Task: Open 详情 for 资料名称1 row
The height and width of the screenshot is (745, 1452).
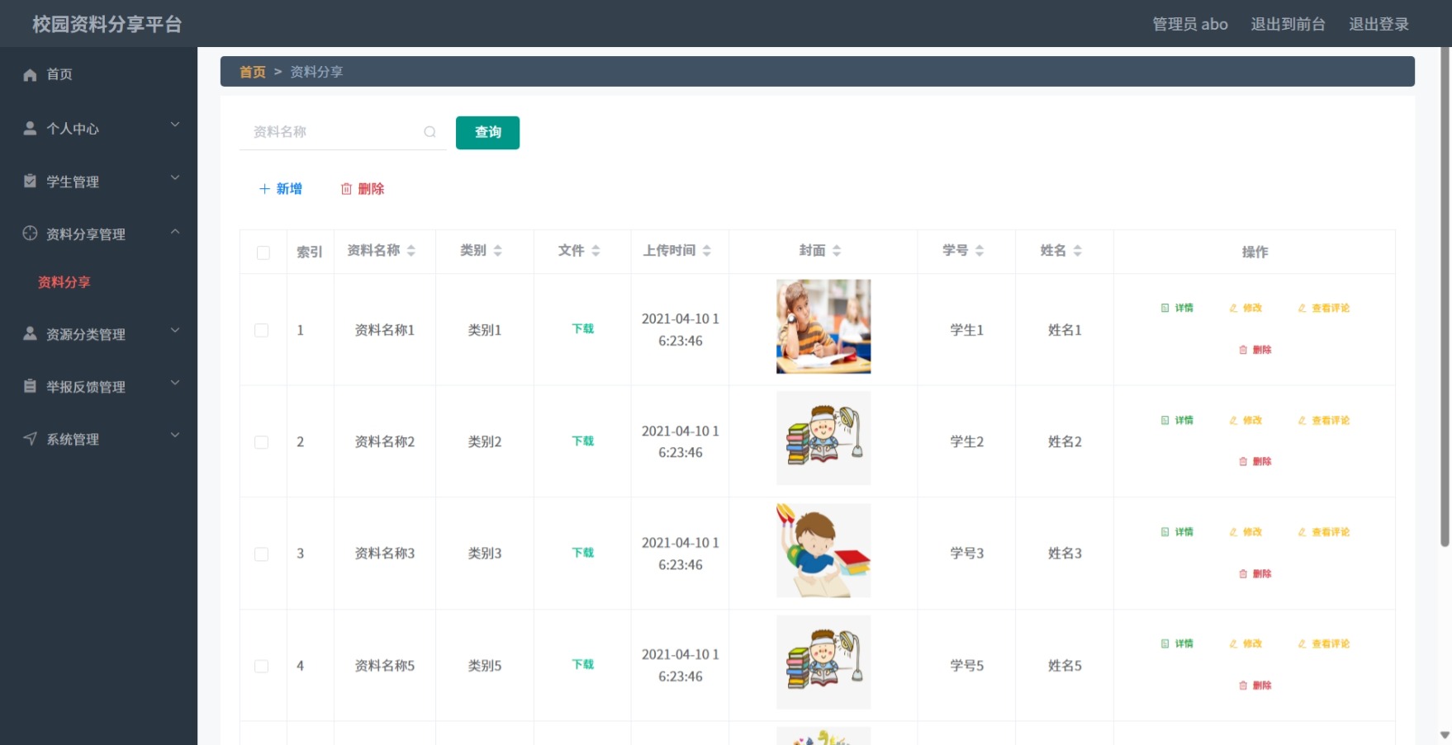Action: click(x=1177, y=308)
